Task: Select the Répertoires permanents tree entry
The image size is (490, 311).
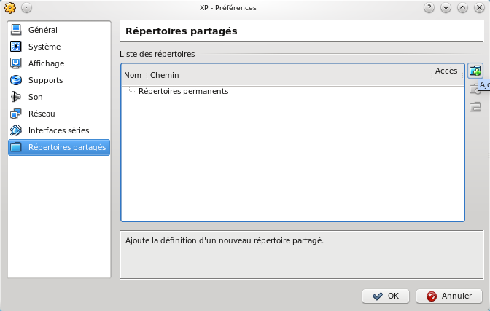Action: click(x=183, y=91)
